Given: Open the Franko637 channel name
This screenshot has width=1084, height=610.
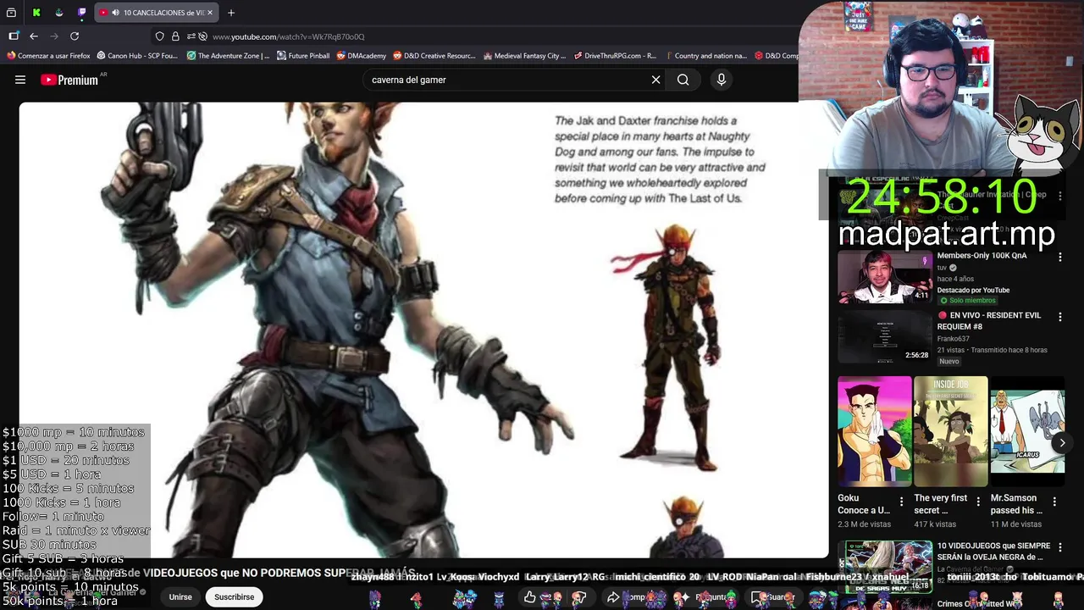Looking at the screenshot, I should click(953, 339).
